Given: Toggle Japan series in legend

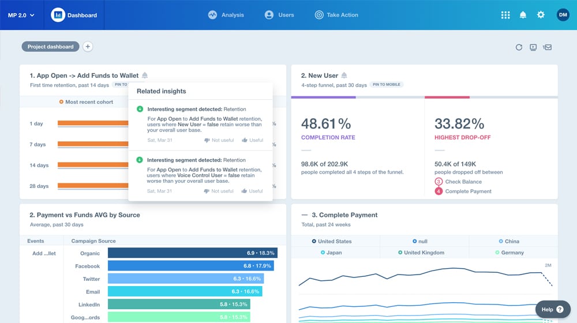Looking at the screenshot, I should pos(331,253).
